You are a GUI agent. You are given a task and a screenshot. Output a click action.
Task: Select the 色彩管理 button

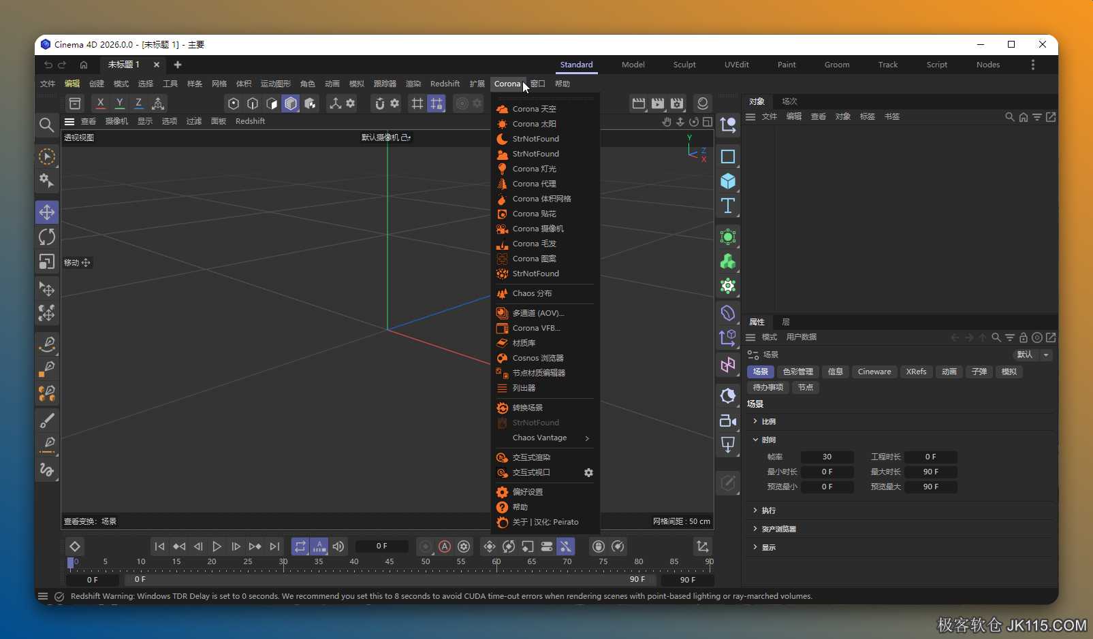click(797, 372)
